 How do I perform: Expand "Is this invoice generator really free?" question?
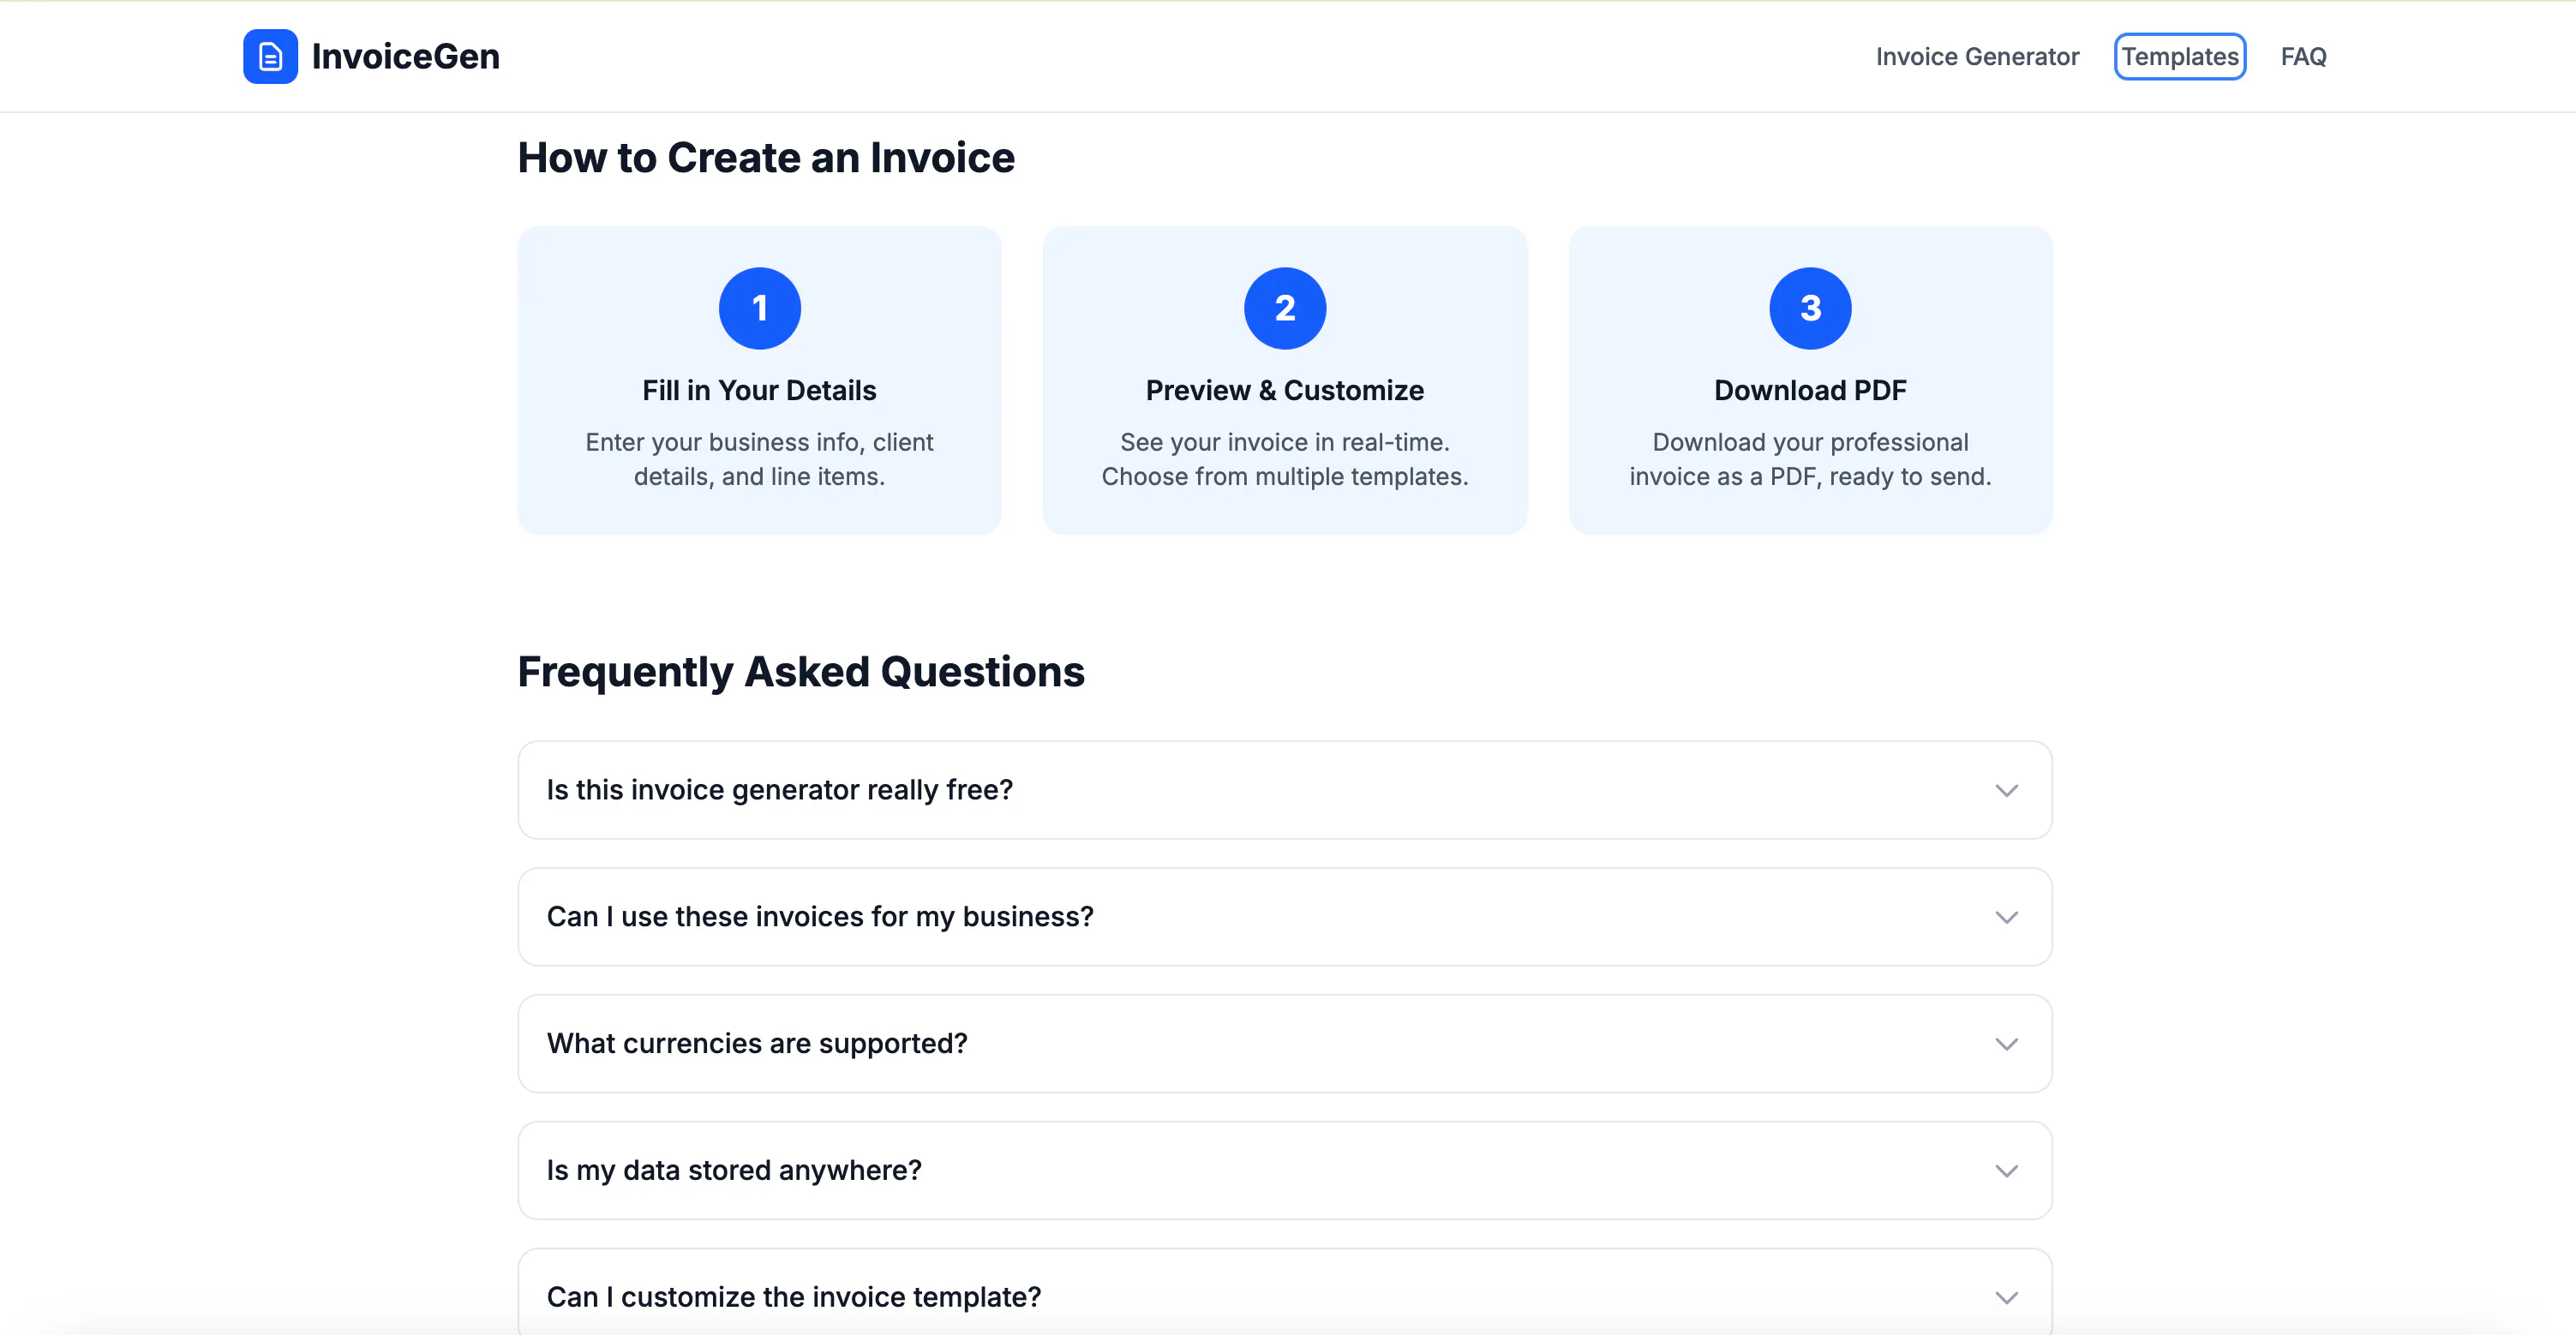tap(1285, 790)
